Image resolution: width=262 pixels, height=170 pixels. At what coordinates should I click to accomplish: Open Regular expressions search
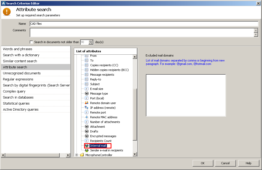point(35,79)
